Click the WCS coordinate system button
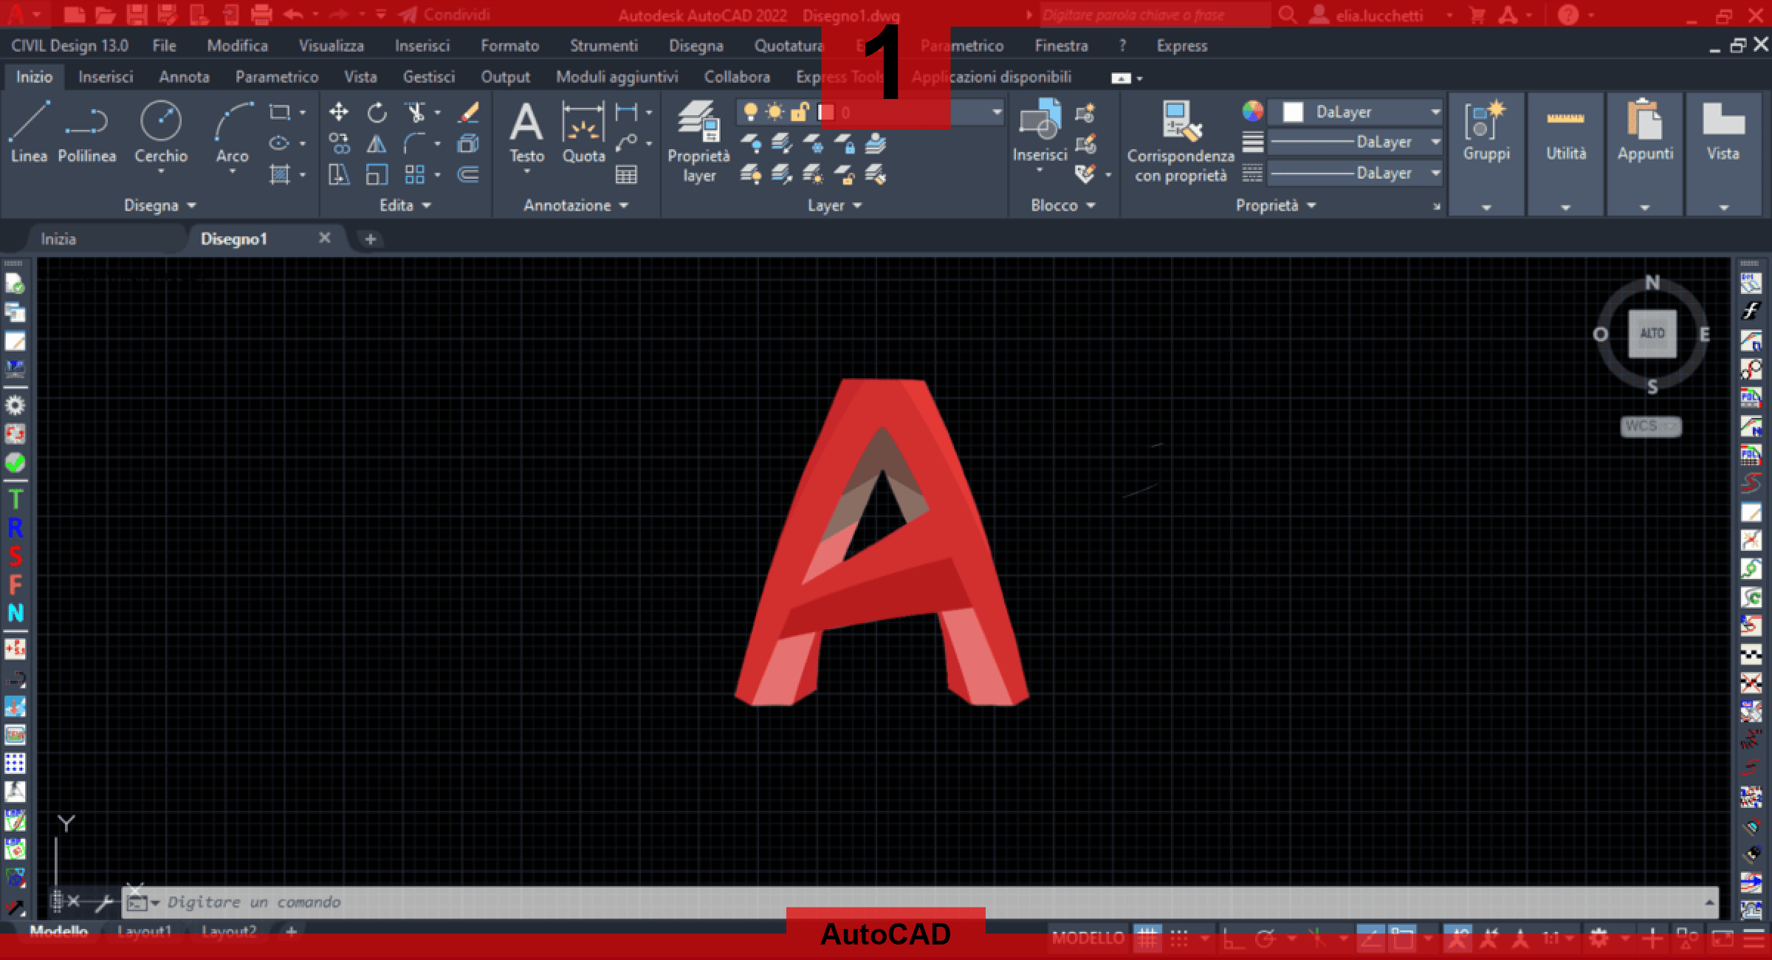The height and width of the screenshot is (960, 1772). (x=1649, y=426)
